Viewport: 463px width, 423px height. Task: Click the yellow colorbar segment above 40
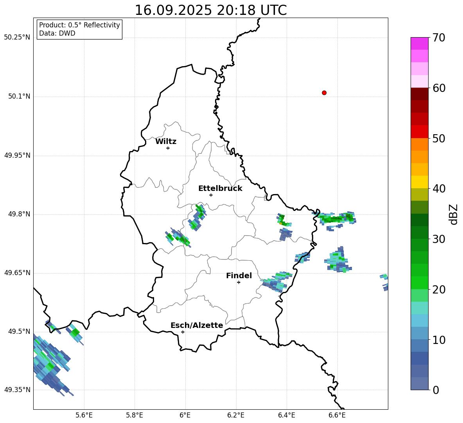[419, 182]
